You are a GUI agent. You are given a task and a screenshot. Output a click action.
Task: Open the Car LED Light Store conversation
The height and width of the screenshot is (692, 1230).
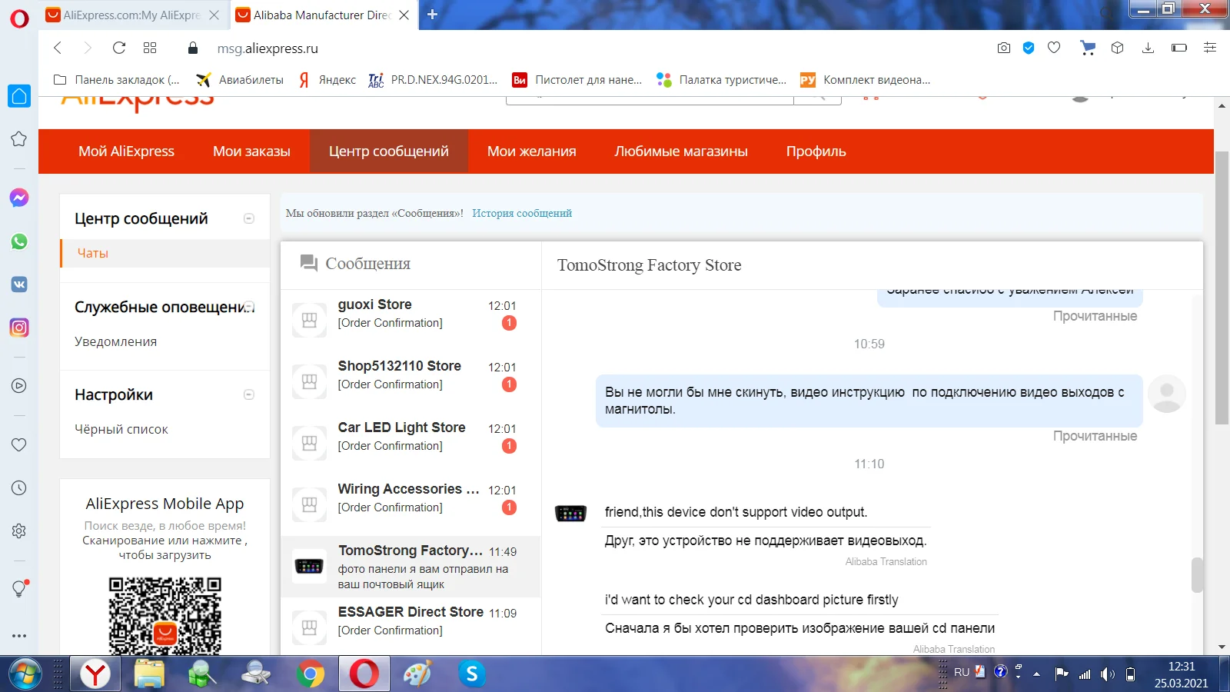coord(411,444)
